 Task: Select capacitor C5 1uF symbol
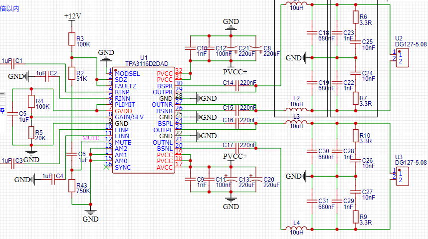point(12,114)
